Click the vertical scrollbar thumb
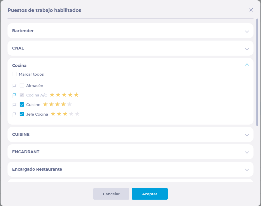Image resolution: width=261 pixels, height=206 pixels. coord(257,72)
